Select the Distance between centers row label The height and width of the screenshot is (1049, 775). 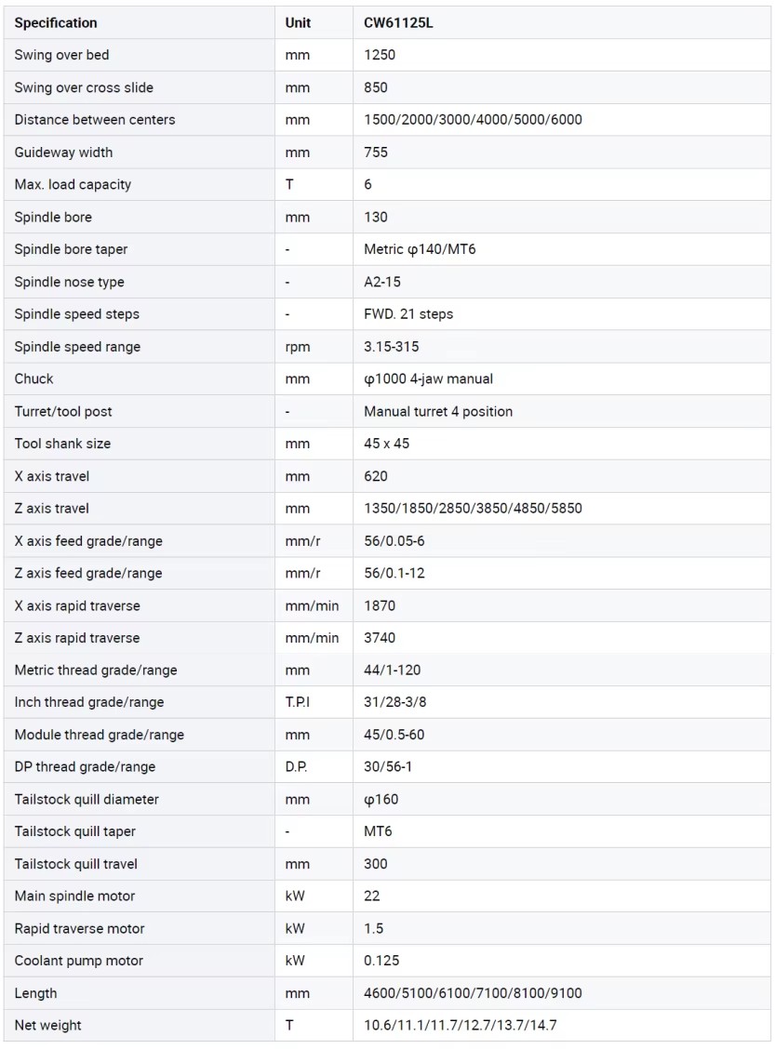coord(95,120)
